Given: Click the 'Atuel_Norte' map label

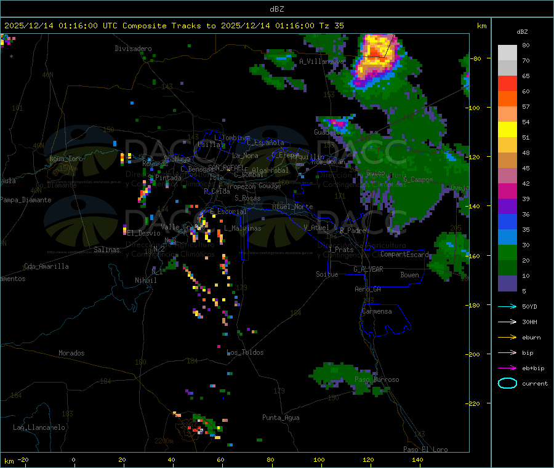Looking at the screenshot, I should pyautogui.click(x=292, y=207).
